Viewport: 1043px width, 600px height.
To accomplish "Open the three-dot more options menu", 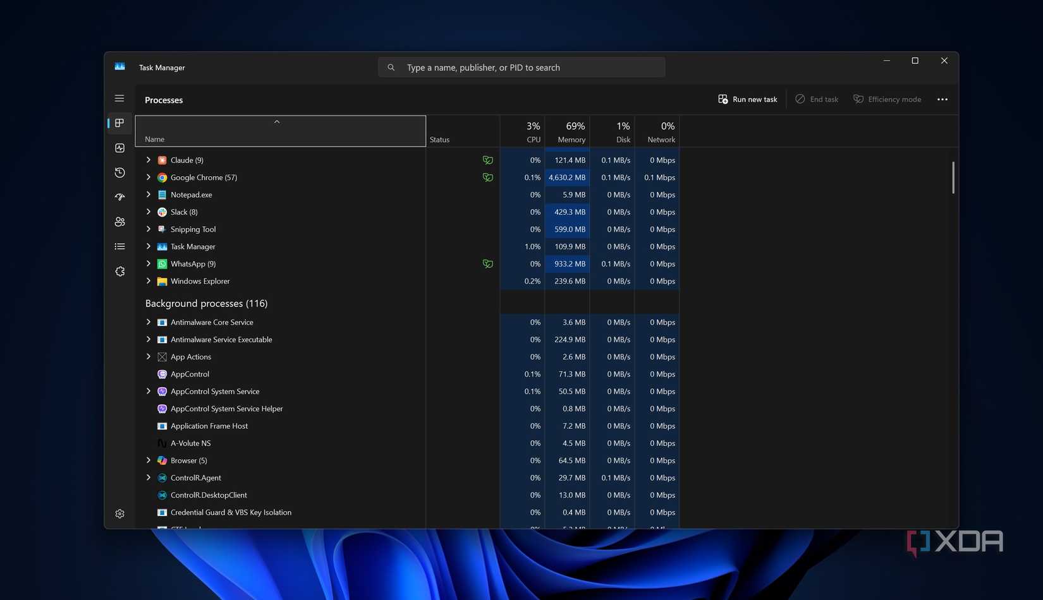I will coord(942,99).
